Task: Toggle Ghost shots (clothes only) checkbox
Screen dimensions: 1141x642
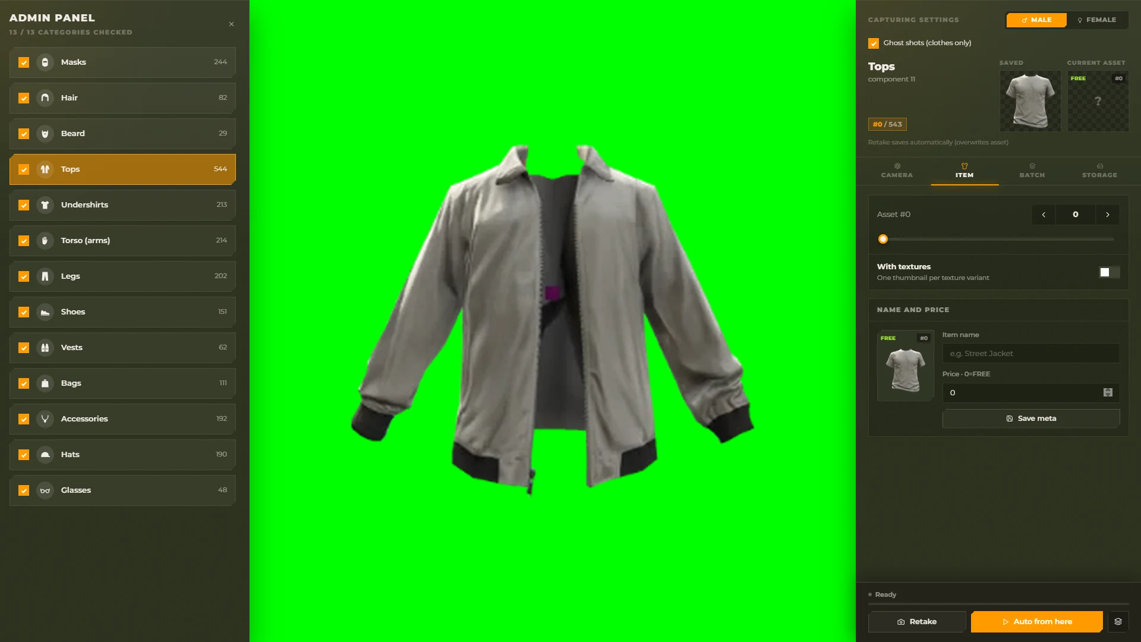Action: pos(874,43)
